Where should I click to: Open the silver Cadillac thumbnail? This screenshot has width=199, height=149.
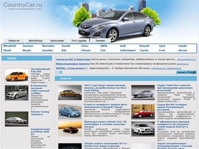point(17,93)
